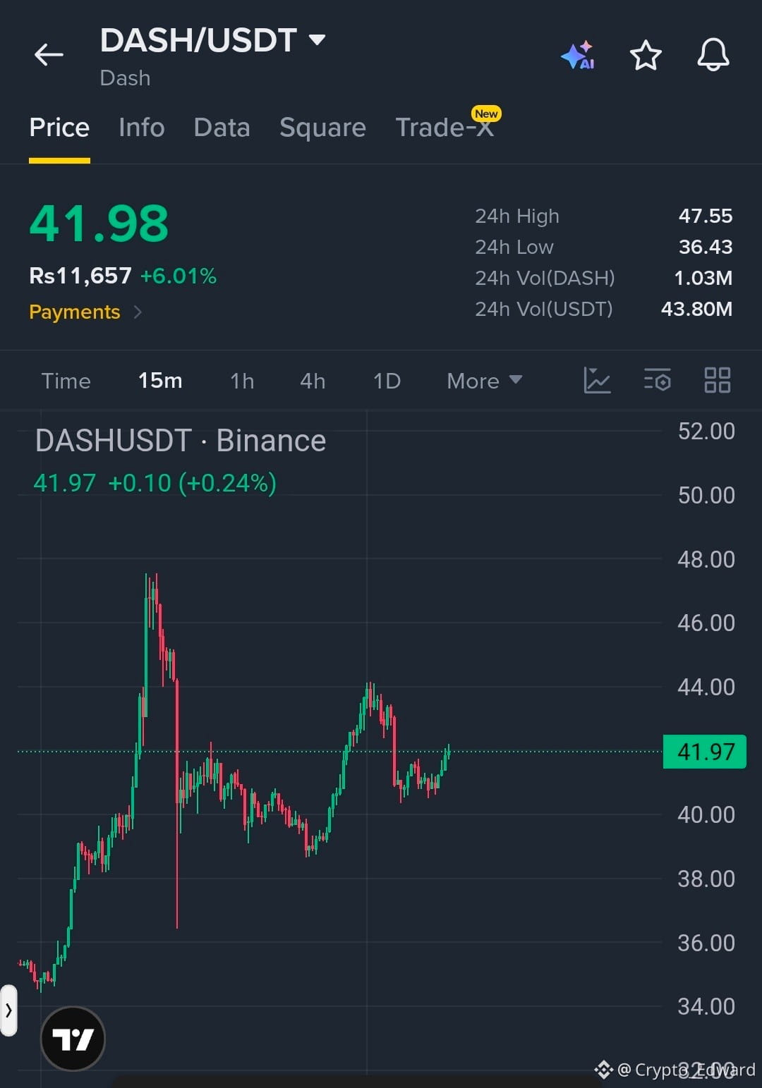The width and height of the screenshot is (762, 1088).
Task: Select the Time chart interval
Action: pyautogui.click(x=66, y=381)
